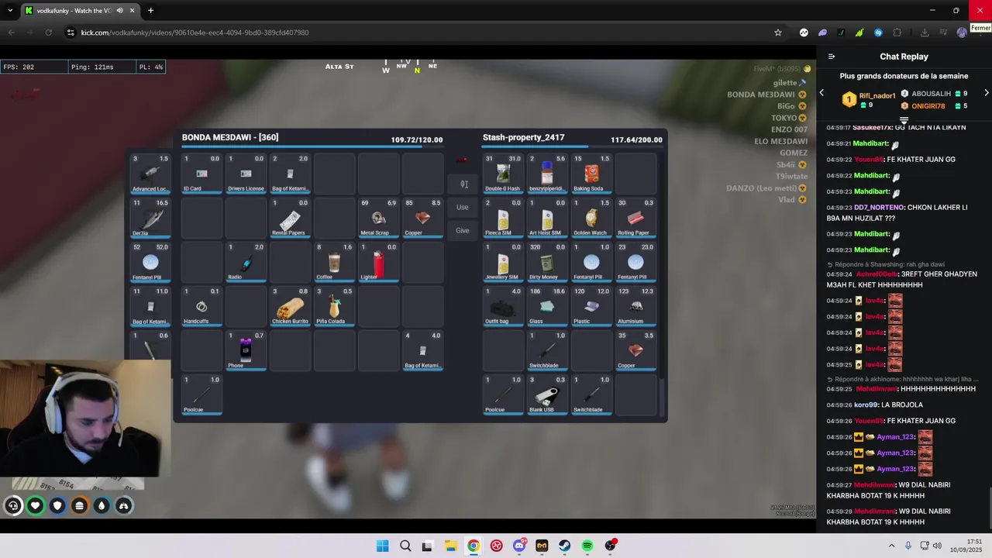Pick the Plastic stack in stash
Image resolution: width=992 pixels, height=558 pixels.
coord(591,305)
